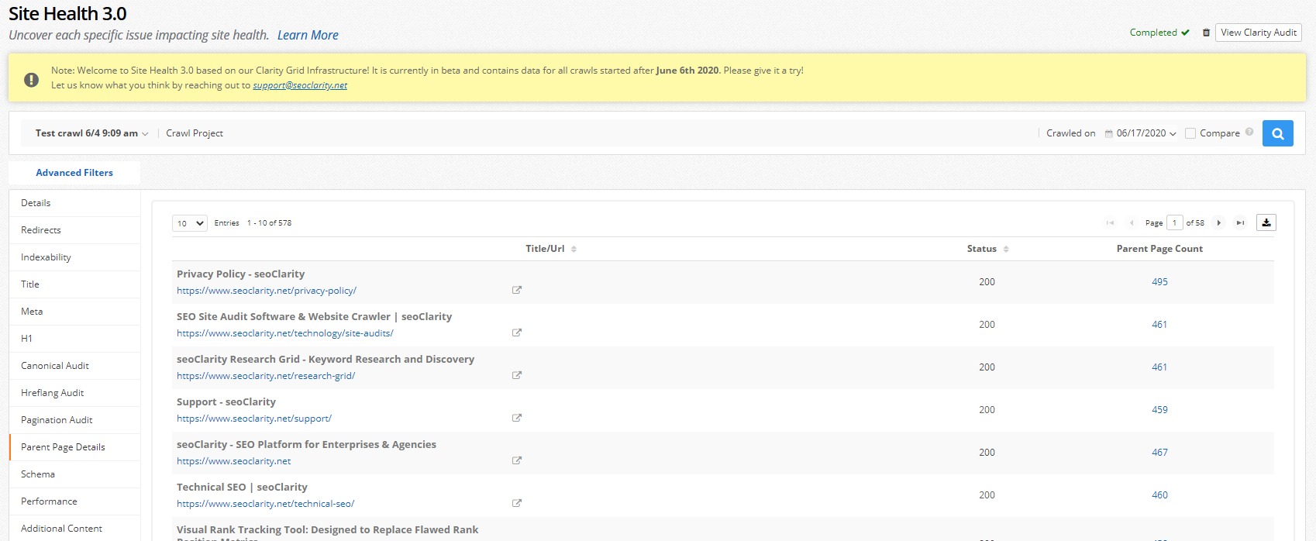Click the Completed status label
Image resolution: width=1316 pixels, height=541 pixels.
click(x=1153, y=33)
